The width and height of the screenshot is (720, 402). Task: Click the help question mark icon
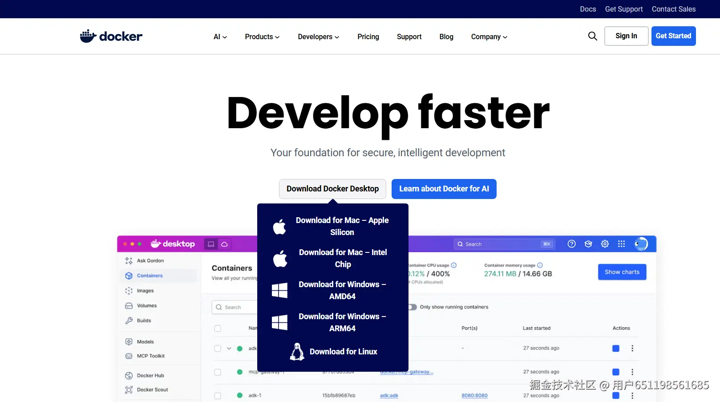point(572,244)
